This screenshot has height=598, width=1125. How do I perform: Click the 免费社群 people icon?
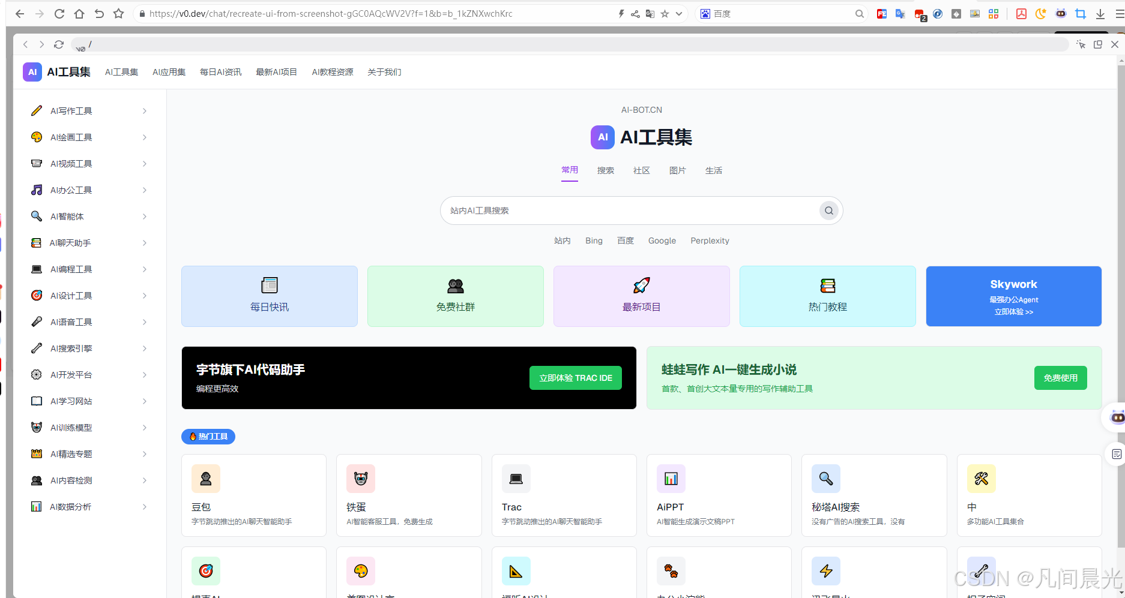(x=456, y=286)
